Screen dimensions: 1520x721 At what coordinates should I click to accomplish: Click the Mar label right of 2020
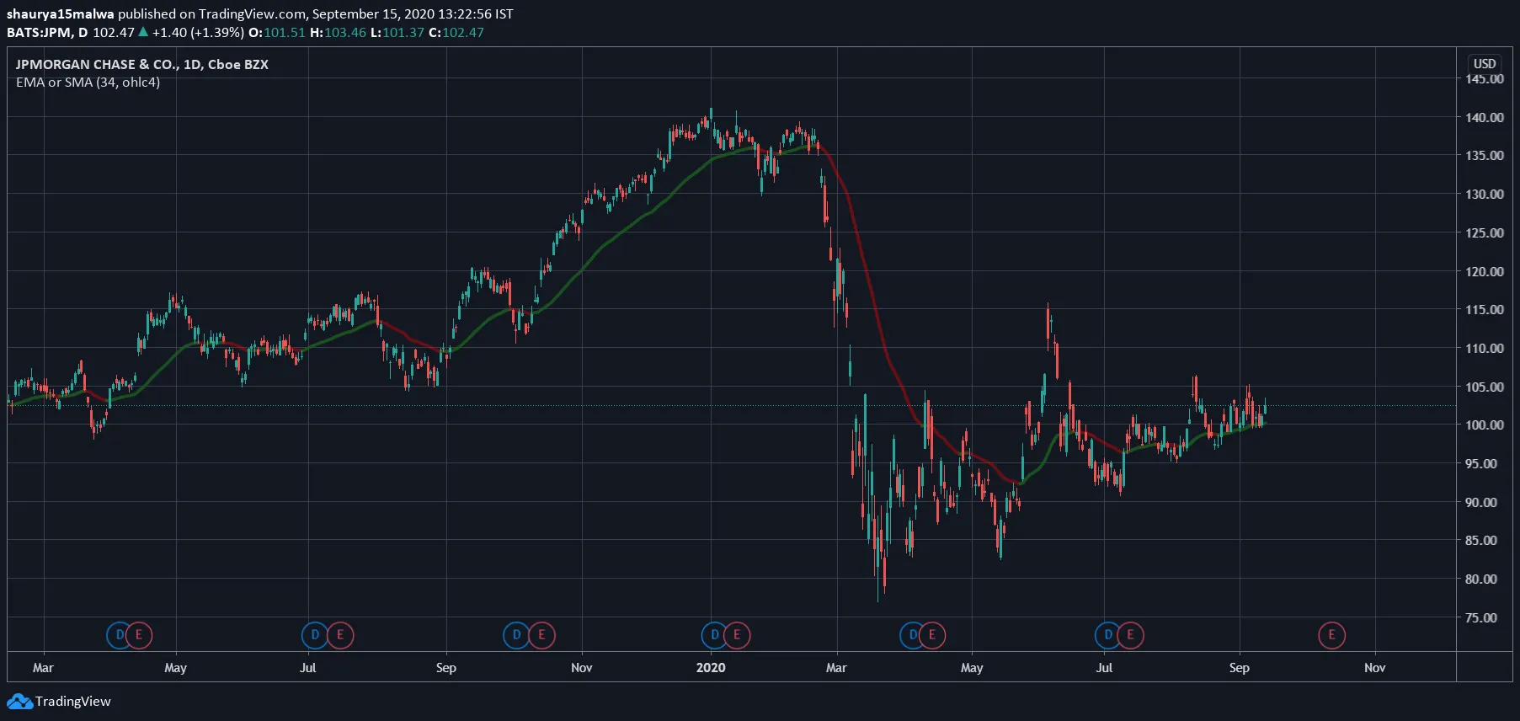pos(836,668)
